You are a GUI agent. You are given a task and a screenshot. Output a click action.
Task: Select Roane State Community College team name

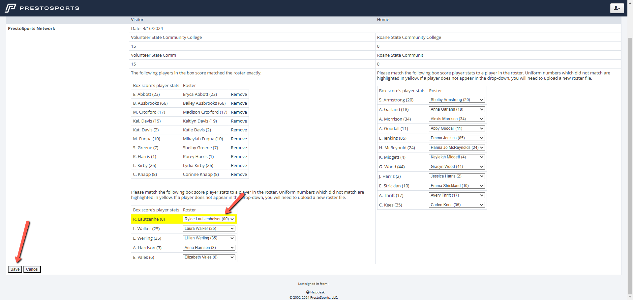click(x=409, y=38)
